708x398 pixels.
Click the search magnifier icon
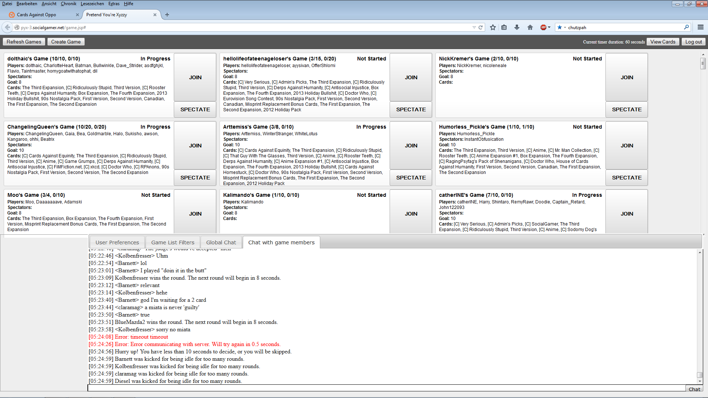click(x=686, y=27)
